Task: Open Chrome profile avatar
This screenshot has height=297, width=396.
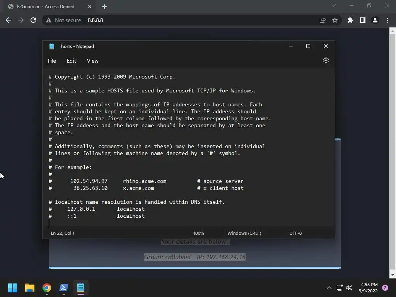Action: [x=375, y=20]
